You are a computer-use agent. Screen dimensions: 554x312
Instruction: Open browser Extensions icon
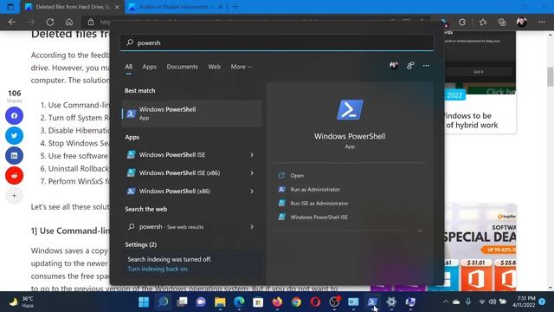pos(462,23)
